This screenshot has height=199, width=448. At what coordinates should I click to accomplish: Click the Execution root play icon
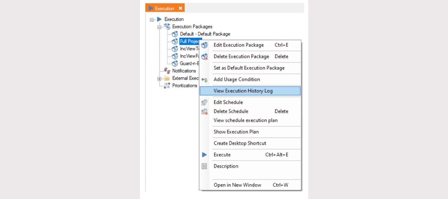click(x=159, y=19)
